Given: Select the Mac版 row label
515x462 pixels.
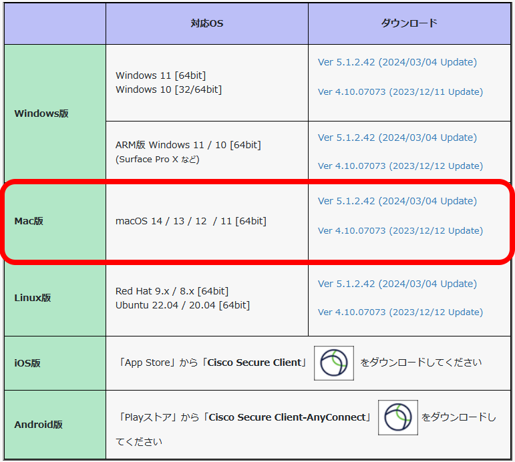Looking at the screenshot, I should pos(29,221).
